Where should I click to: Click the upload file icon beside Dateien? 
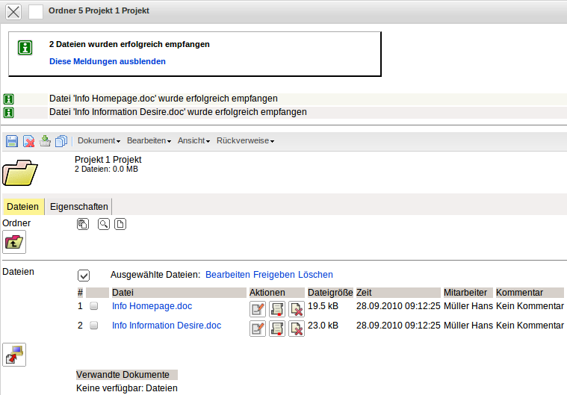click(x=14, y=355)
